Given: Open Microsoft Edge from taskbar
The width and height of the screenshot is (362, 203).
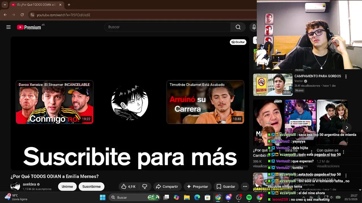Looking at the screenshot, I should 197,197.
